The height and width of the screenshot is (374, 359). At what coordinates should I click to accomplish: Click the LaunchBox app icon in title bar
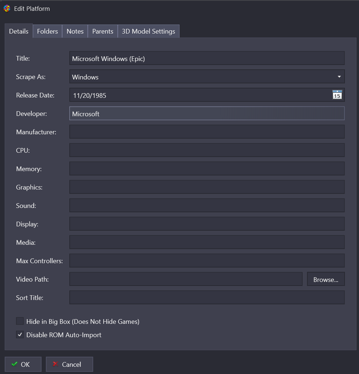7,8
